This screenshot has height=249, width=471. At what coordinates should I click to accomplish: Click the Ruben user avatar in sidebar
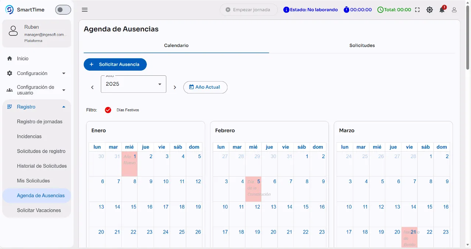pyautogui.click(x=13, y=31)
